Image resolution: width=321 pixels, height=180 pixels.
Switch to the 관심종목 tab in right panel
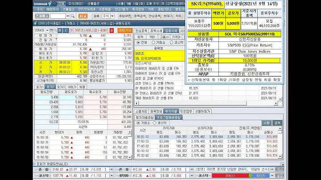(x=141, y=31)
